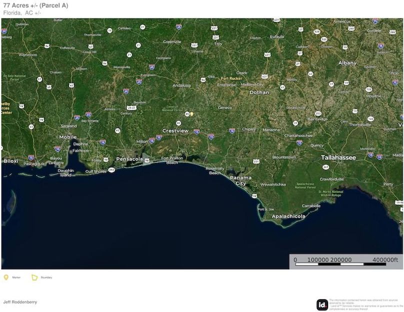Select the Pensacola city label
Image resolution: width=404 pixels, height=312 pixels.
tap(129, 159)
